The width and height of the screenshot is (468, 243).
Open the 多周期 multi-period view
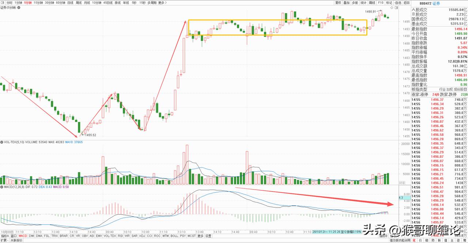tap(152, 3)
